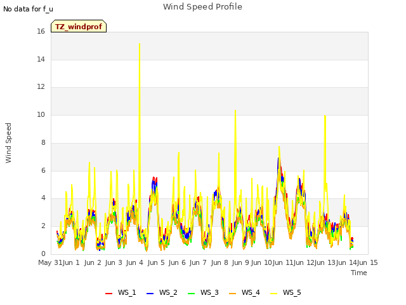
Task: Click the Jun 4 x-axis tick label
Action: [x=134, y=262]
